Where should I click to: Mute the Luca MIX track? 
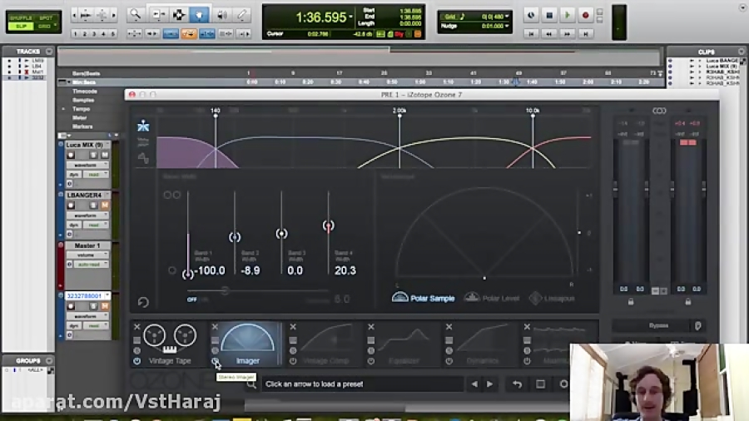pyautogui.click(x=105, y=155)
